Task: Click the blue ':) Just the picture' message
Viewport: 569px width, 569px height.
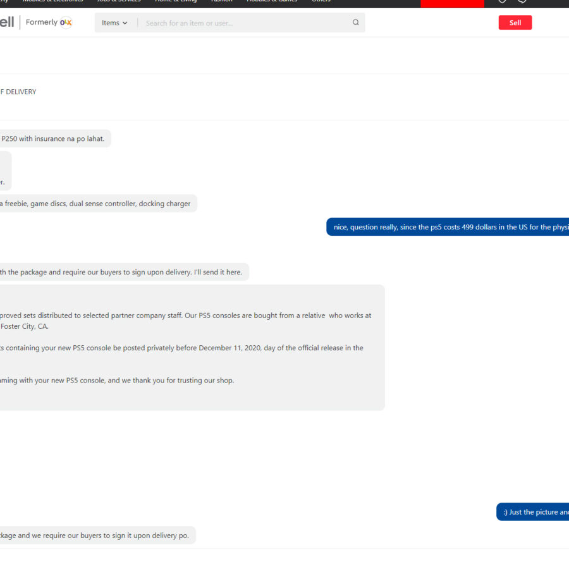Action: point(532,511)
